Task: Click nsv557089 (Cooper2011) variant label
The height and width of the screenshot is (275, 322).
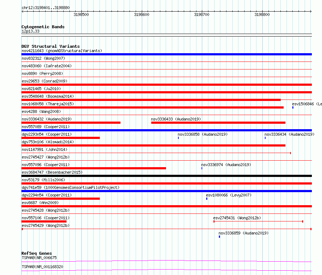Action: 46,127
